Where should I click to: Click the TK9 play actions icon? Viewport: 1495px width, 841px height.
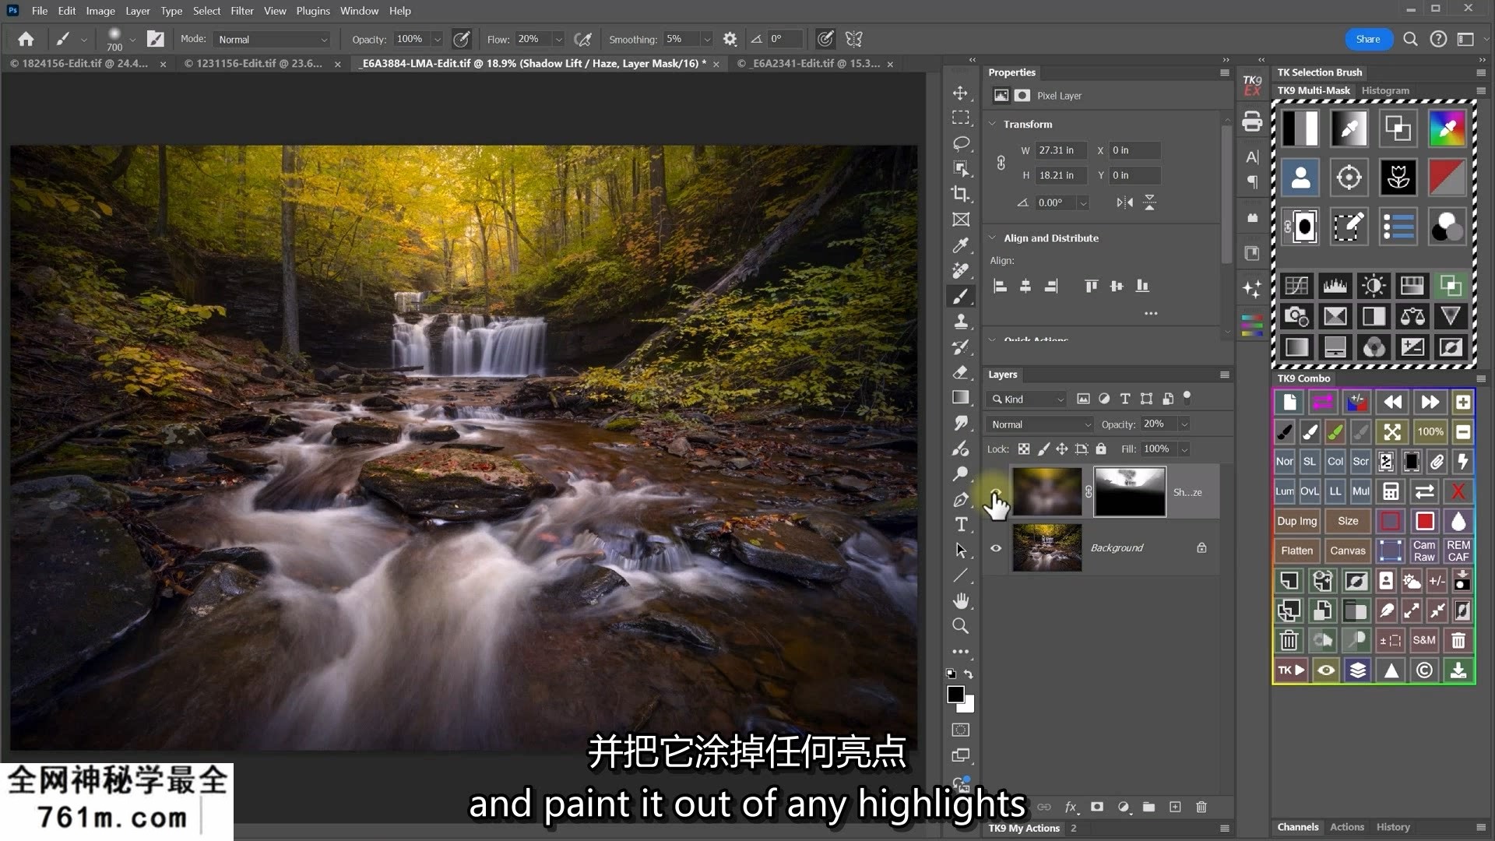click(x=1290, y=670)
